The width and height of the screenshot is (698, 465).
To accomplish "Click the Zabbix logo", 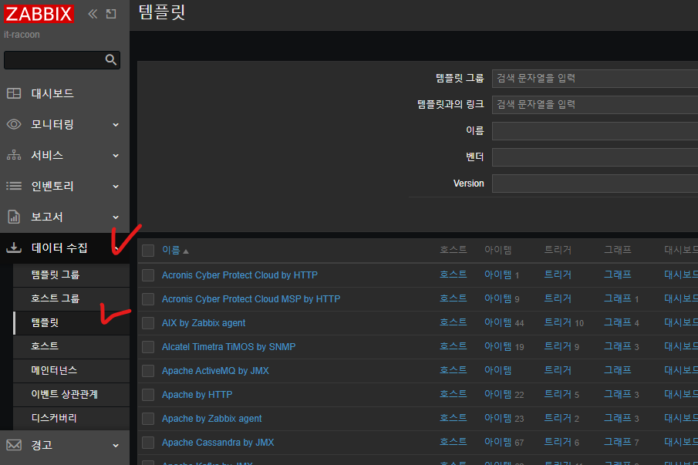I will tap(39, 14).
